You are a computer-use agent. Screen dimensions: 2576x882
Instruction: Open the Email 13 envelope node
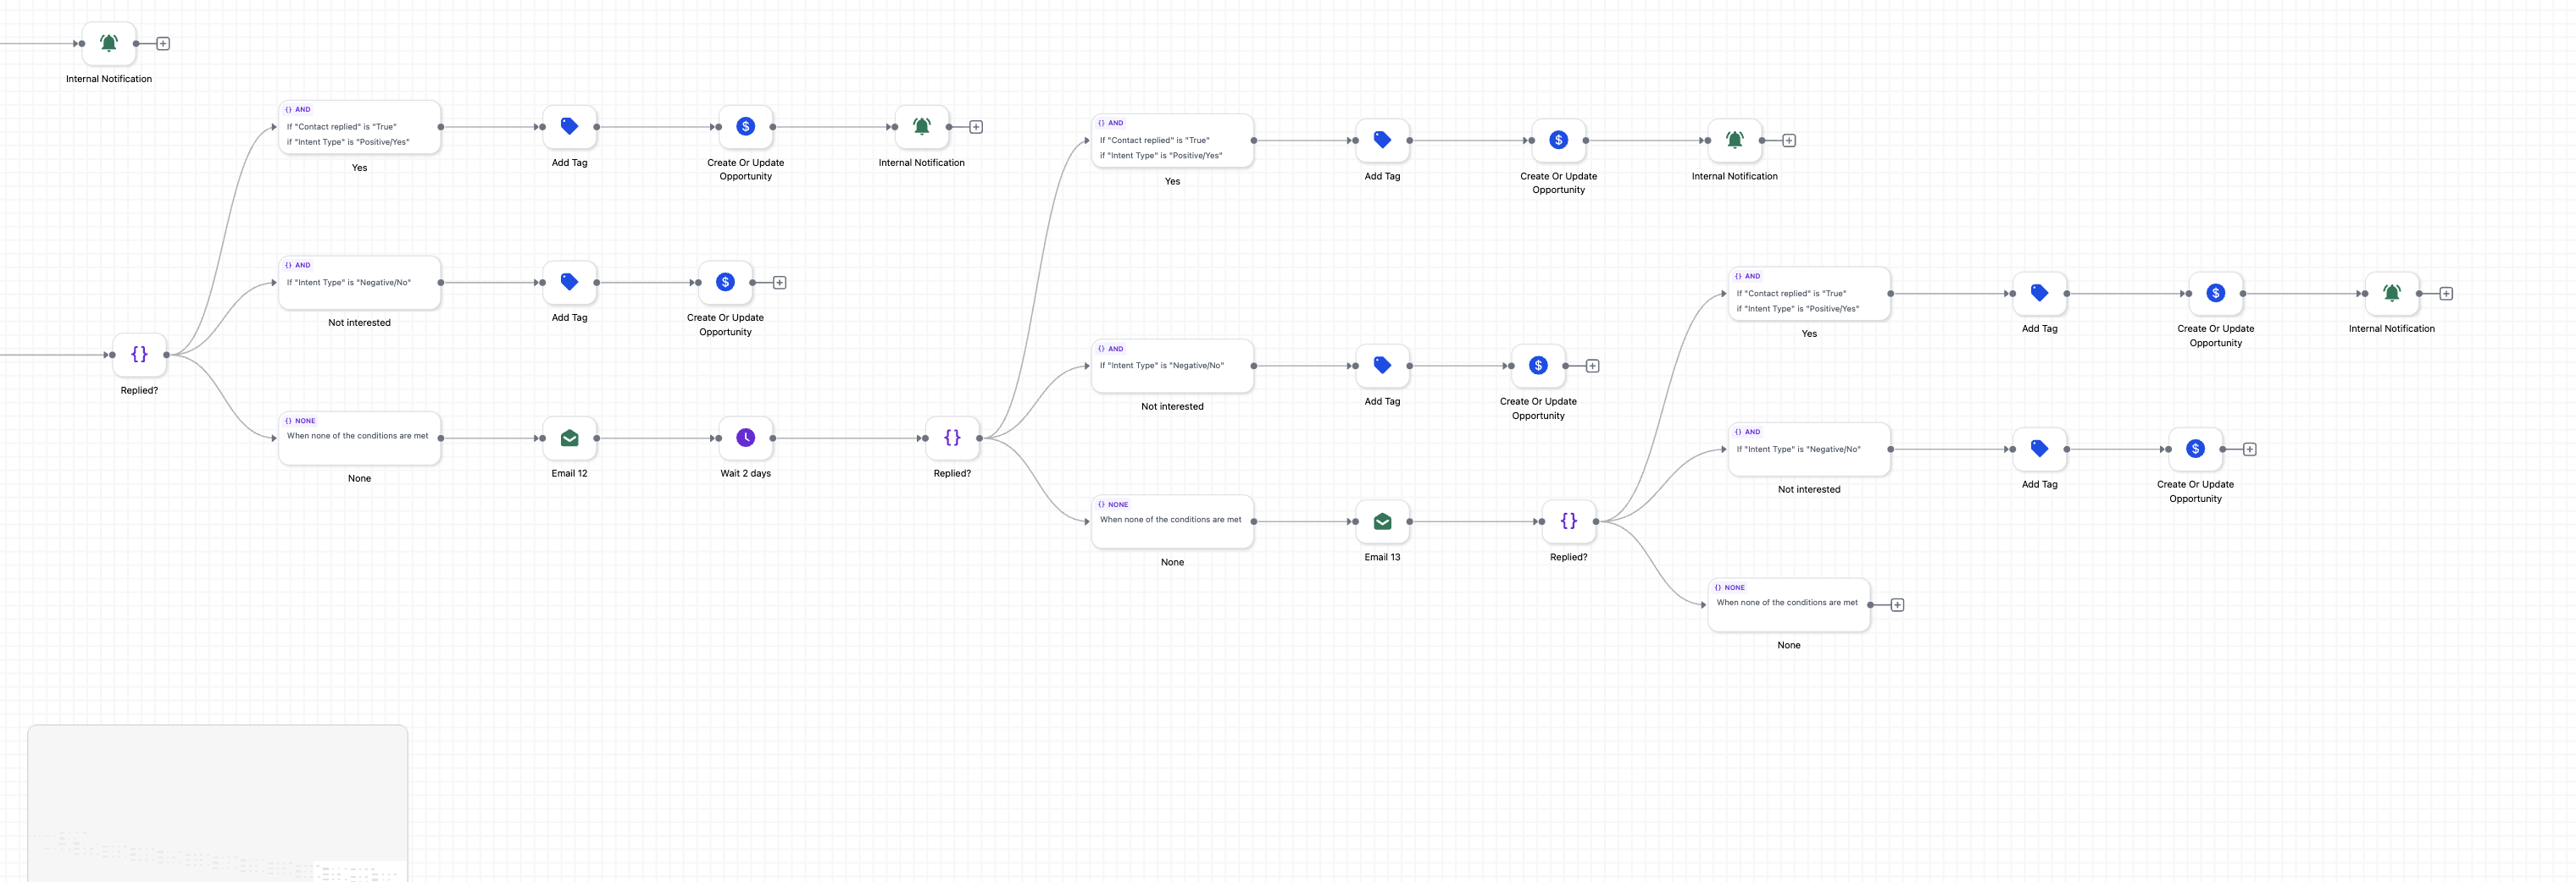tap(1382, 521)
